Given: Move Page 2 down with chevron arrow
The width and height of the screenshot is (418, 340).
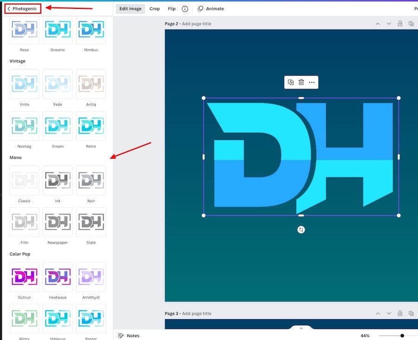Looking at the screenshot, I should 389,24.
